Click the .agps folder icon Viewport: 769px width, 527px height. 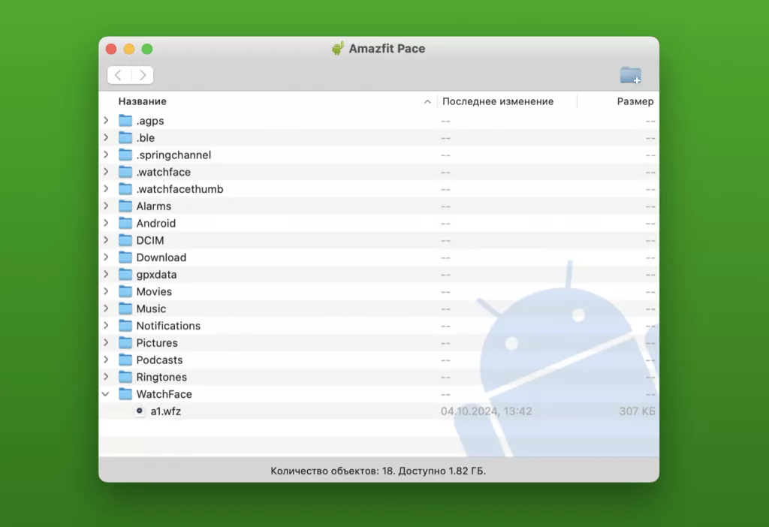click(x=125, y=121)
